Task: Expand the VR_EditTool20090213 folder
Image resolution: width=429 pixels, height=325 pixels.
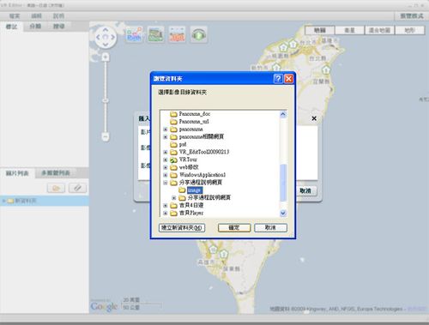Action: click(166, 152)
